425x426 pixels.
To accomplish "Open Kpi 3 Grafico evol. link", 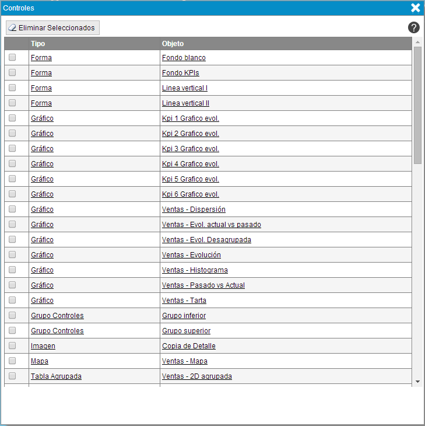I will pyautogui.click(x=190, y=149).
